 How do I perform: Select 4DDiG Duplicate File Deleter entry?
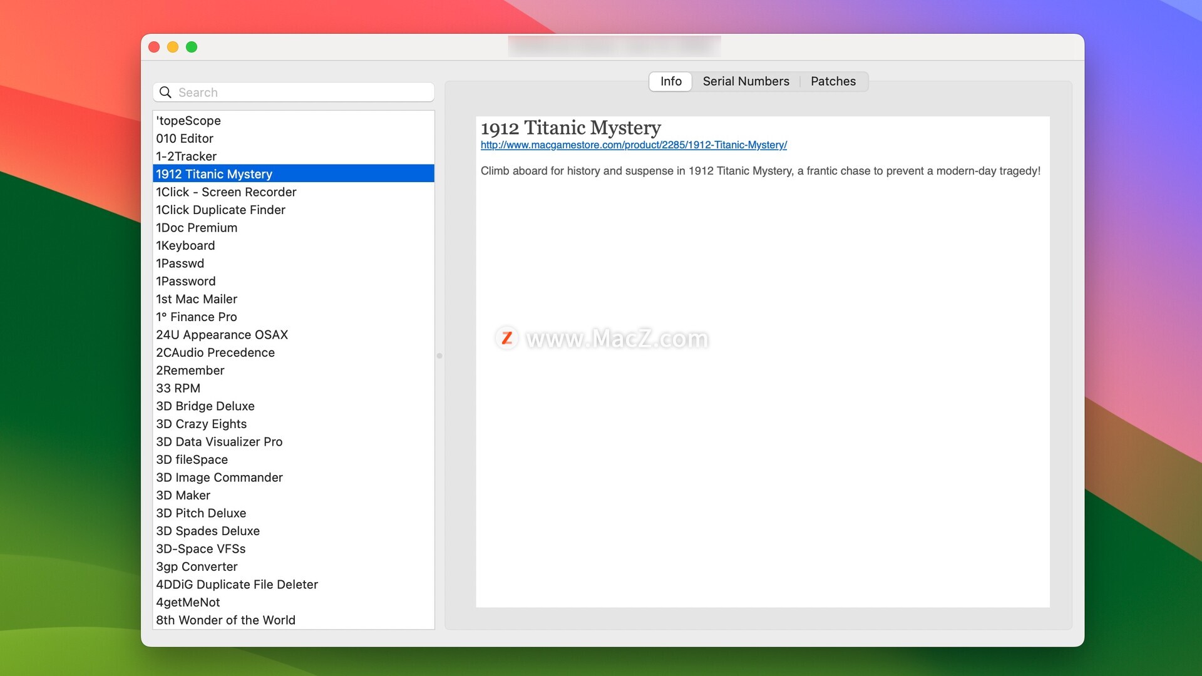pyautogui.click(x=293, y=585)
